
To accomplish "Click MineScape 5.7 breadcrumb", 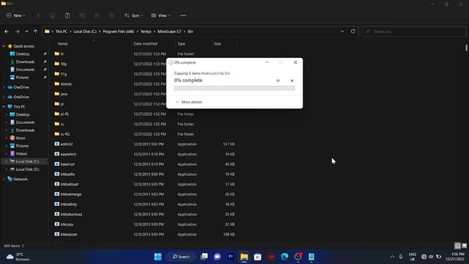I will 169,32.
